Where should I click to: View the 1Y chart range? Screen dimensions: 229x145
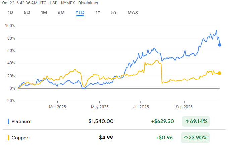(98, 13)
